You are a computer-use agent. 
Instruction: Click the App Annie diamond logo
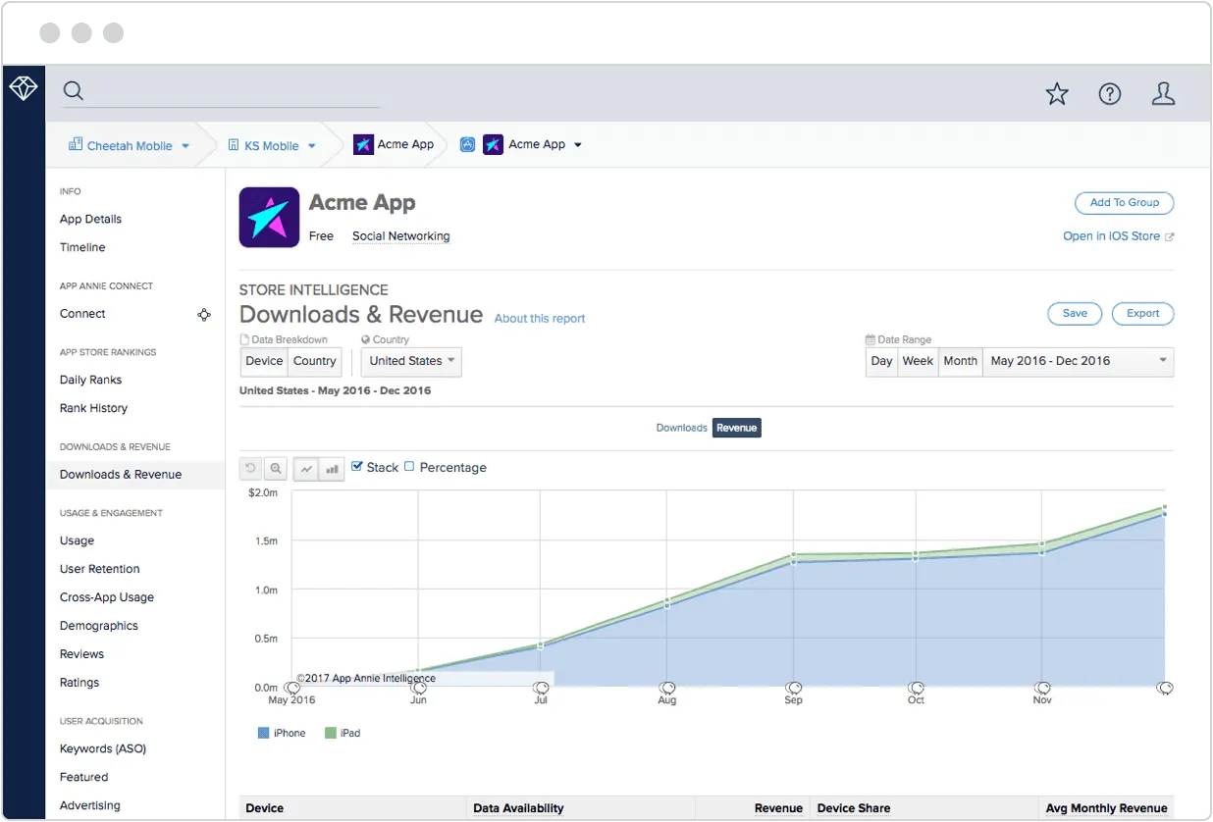24,89
